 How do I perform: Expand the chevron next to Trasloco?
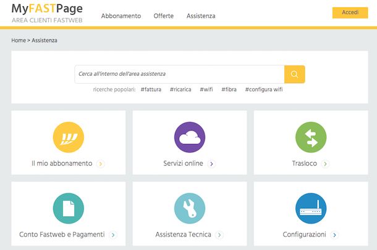(325, 164)
